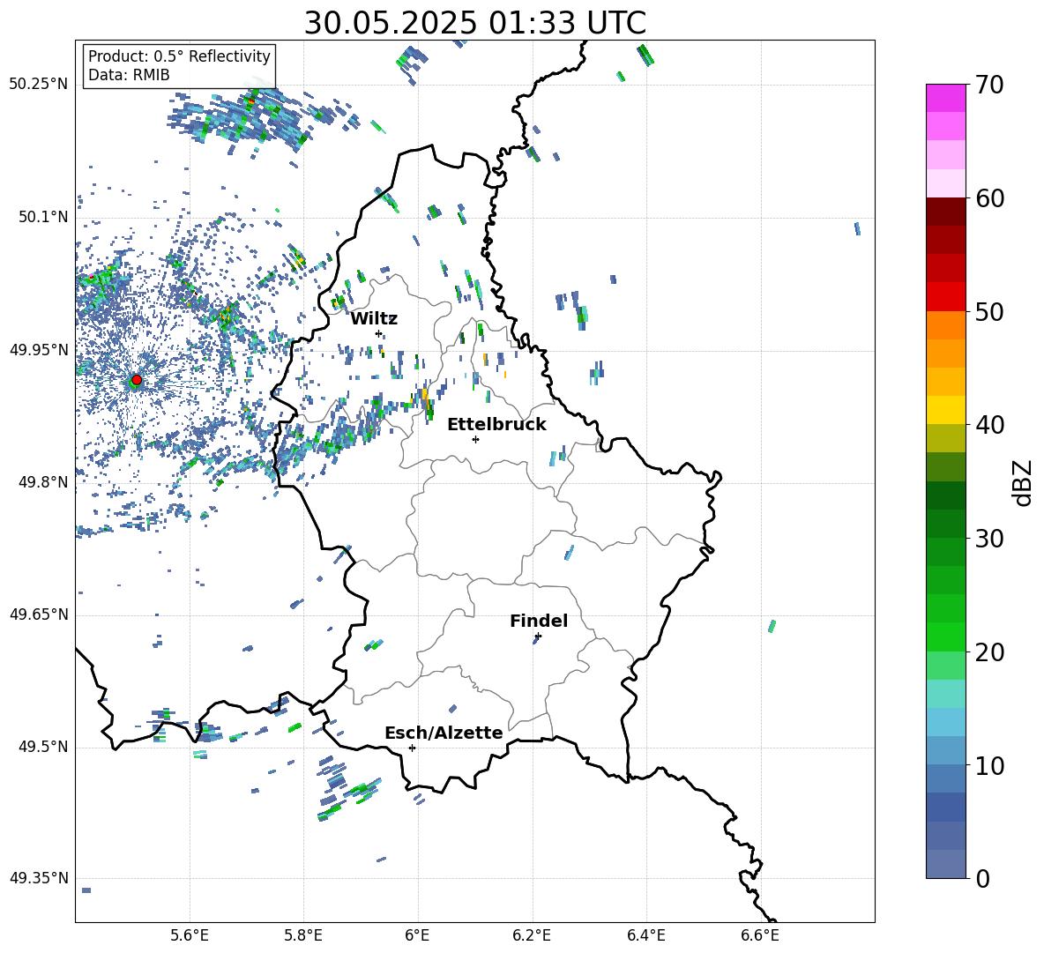Click the 6°E longitude label
1044x953 pixels.
coord(417,936)
